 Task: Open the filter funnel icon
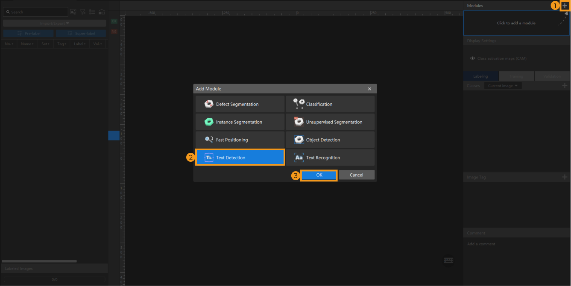click(x=82, y=12)
